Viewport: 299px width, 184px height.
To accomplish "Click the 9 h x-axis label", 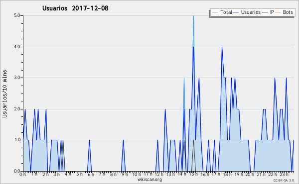I will tap(125, 174).
